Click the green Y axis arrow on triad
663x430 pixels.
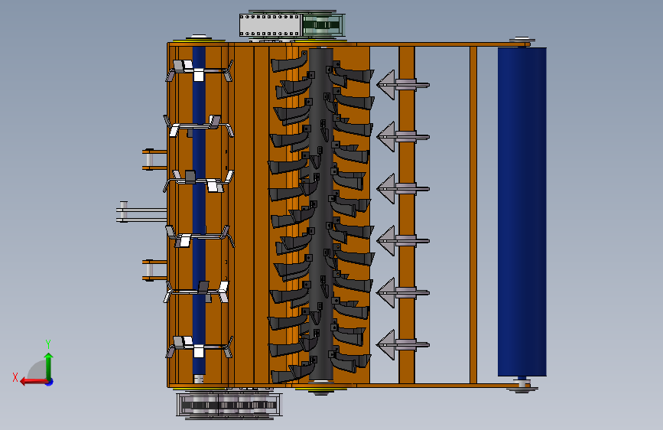(x=49, y=365)
